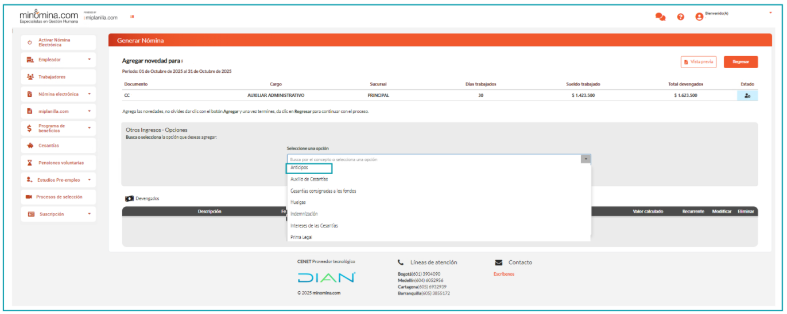Click the Trabajadores people icon in sidebar
This screenshot has width=787, height=314.
30,77
